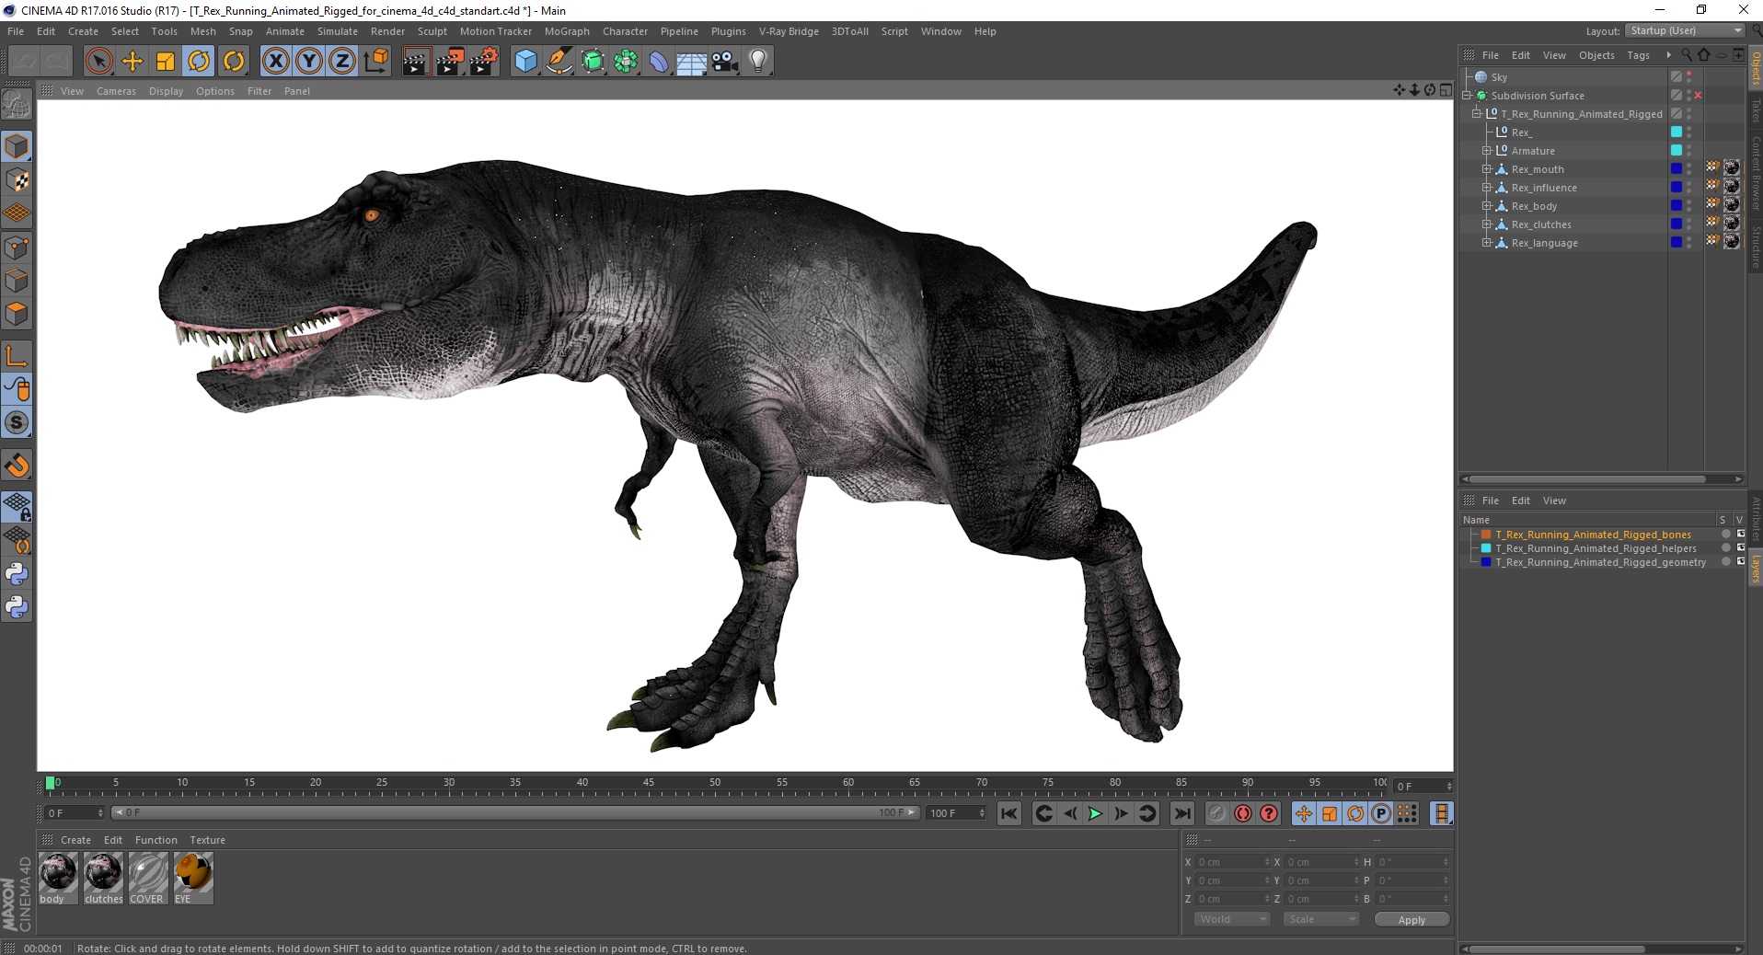This screenshot has height=955, width=1763.
Task: Open the Character menu
Action: [x=625, y=31]
